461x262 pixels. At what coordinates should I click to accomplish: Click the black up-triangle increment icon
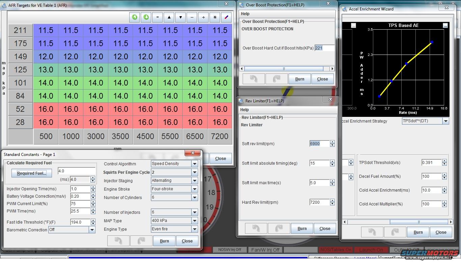click(x=169, y=17)
